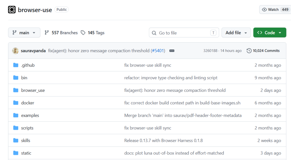Open commit 'refactor: improve type checking and linting script'
This screenshot has width=291, height=160.
point(171,78)
